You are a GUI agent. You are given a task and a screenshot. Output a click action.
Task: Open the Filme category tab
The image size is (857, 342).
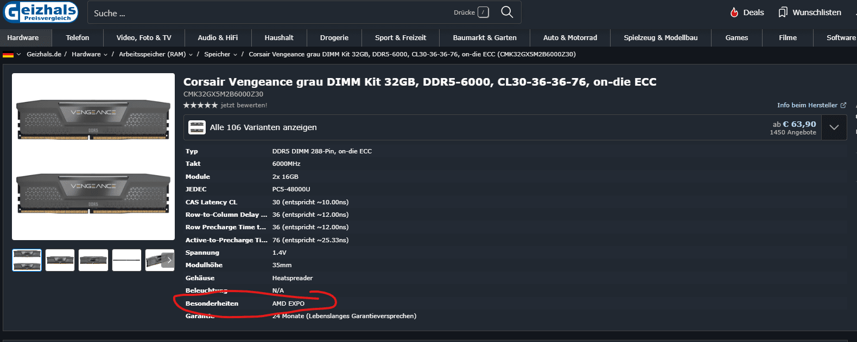point(788,38)
